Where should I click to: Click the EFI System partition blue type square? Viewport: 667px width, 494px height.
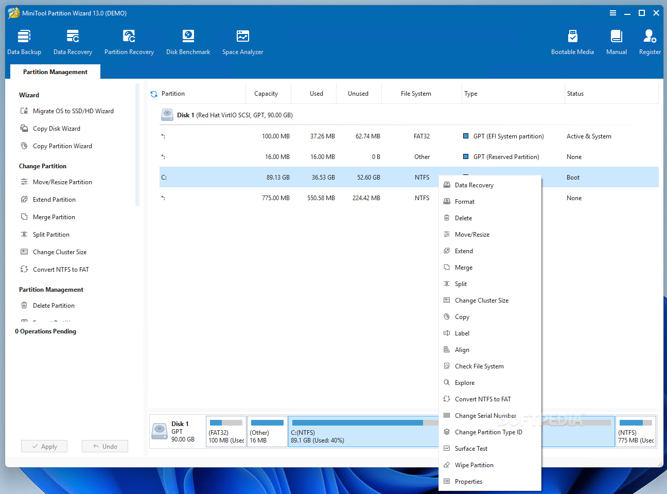(x=466, y=136)
